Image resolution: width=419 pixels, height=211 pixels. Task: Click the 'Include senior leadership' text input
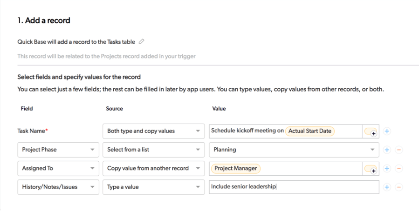(294, 187)
